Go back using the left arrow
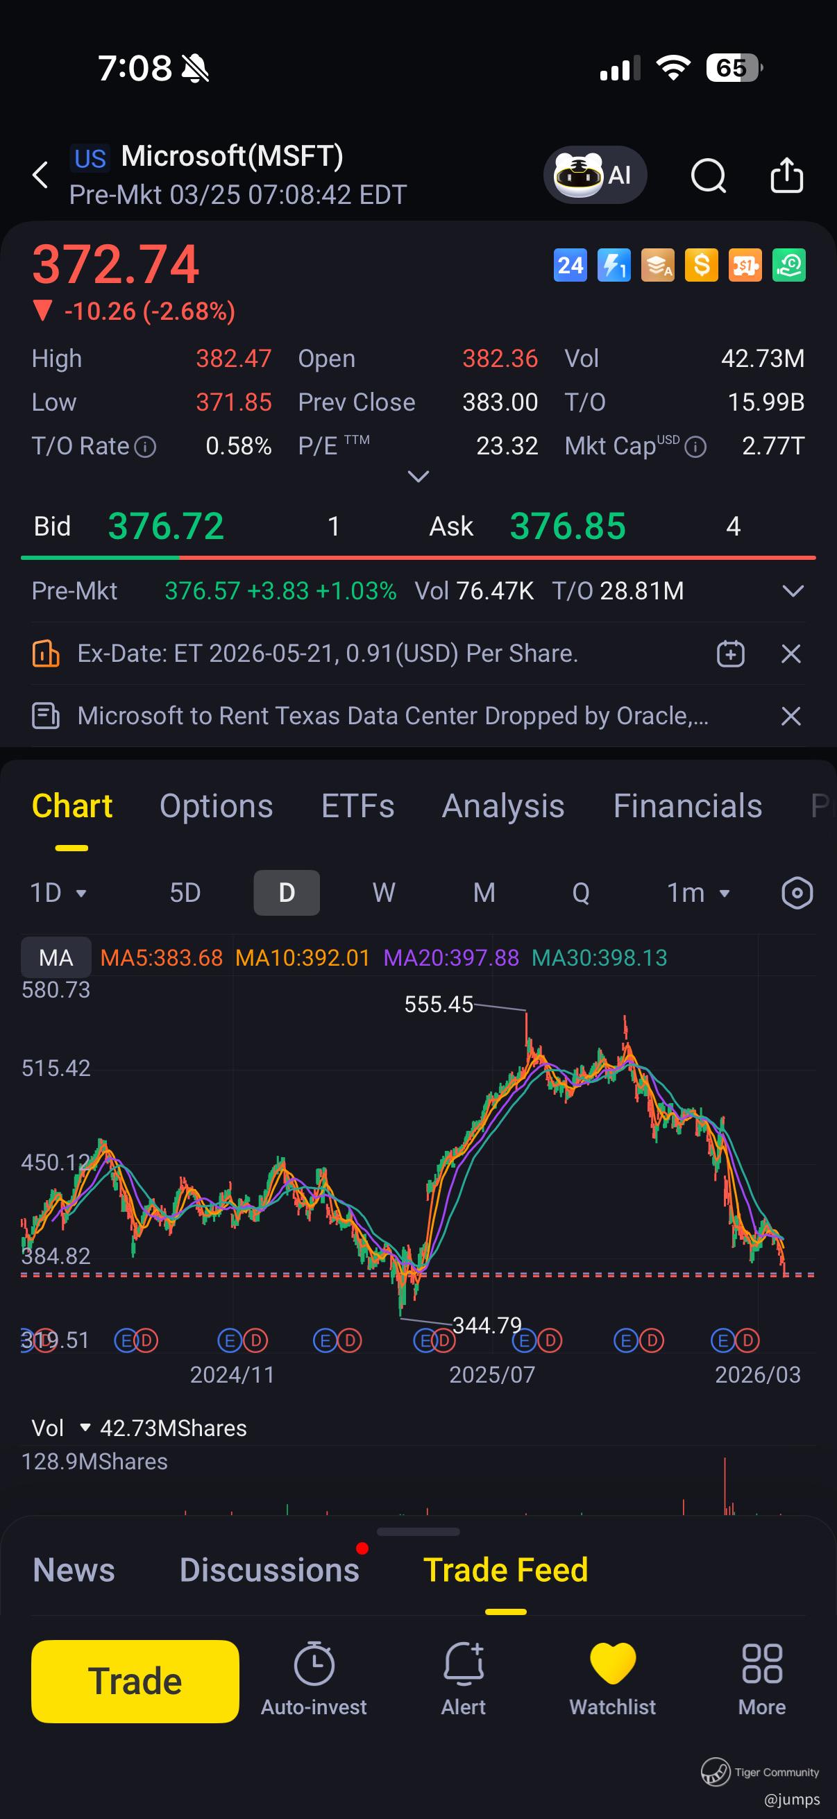Image resolution: width=837 pixels, height=1819 pixels. coord(41,174)
